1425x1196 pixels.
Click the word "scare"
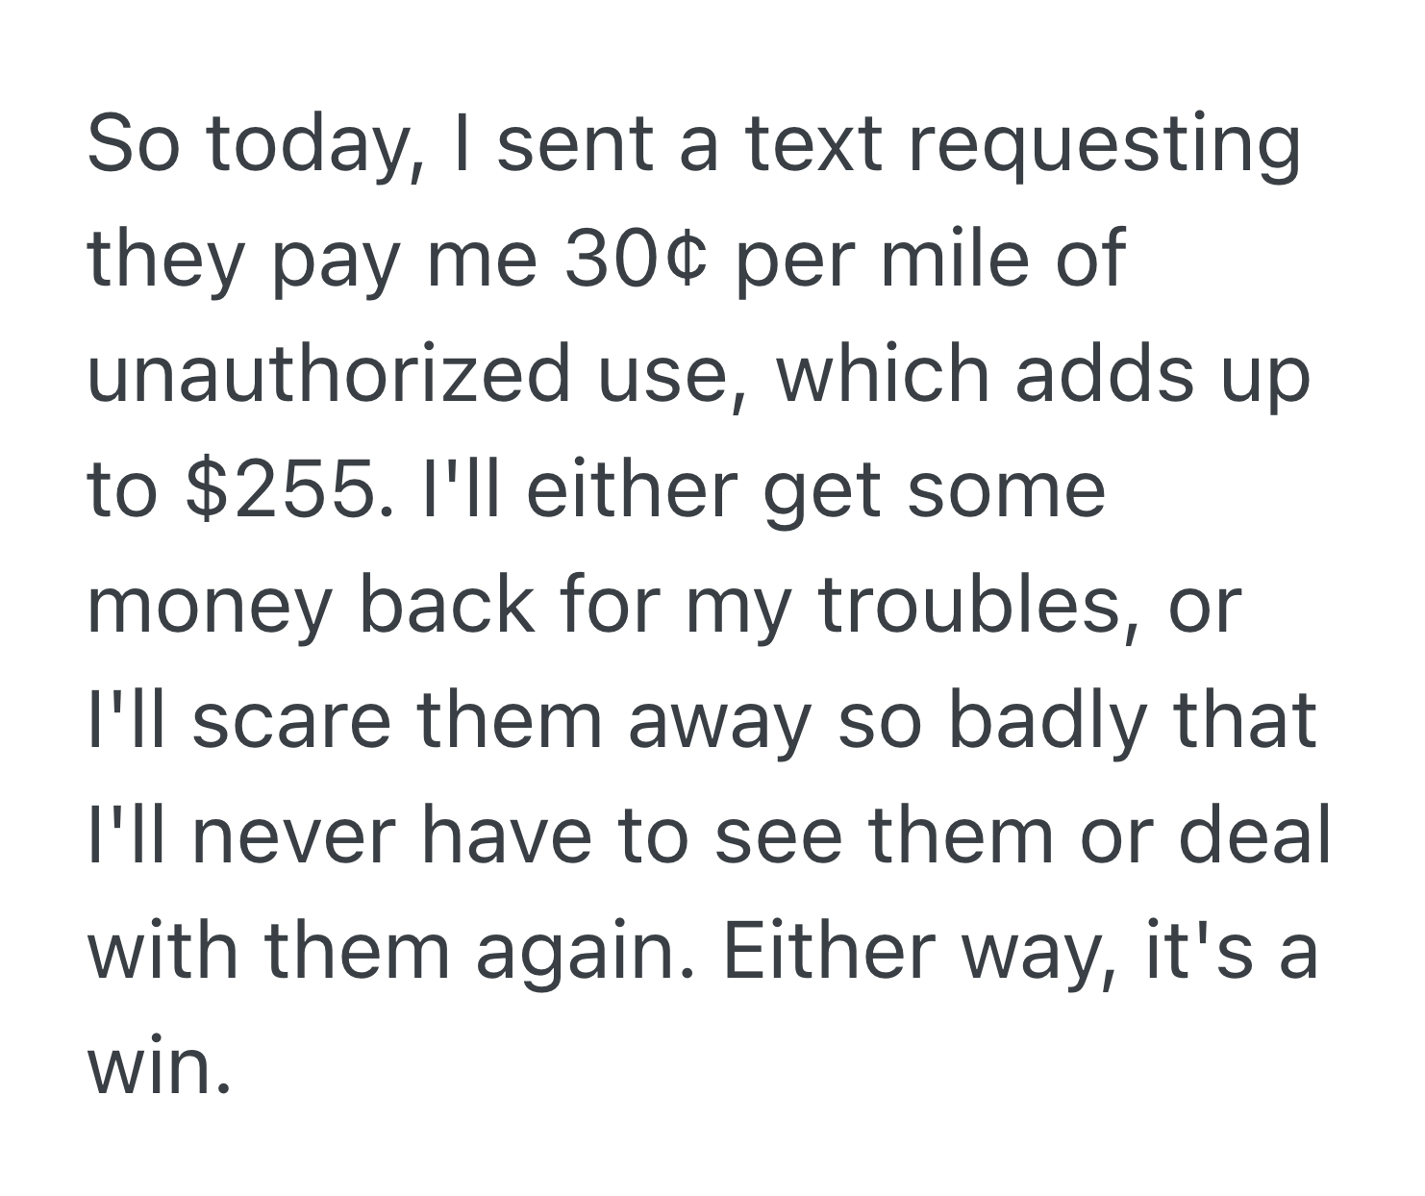pos(292,720)
